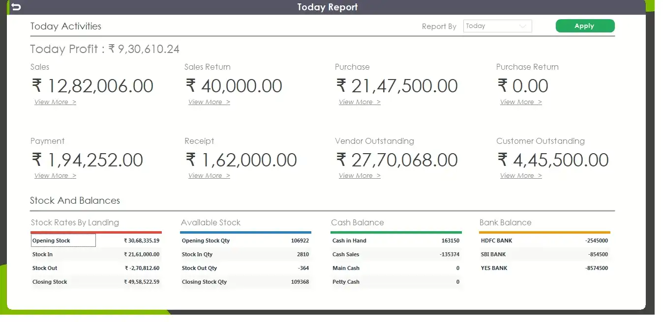This screenshot has height=322, width=663.
Task: Select the YES BANK balance row
Action: point(544,268)
